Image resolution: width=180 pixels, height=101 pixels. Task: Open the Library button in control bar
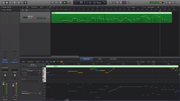(3, 3)
